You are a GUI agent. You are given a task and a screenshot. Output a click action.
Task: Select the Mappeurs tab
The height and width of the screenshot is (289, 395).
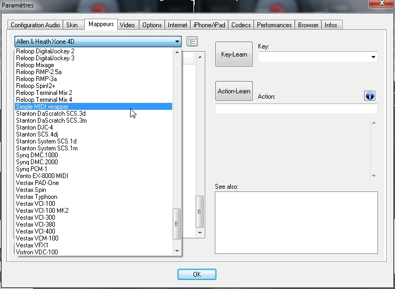[101, 24]
